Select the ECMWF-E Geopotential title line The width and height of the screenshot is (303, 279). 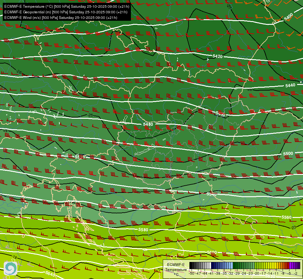pyautogui.click(x=66, y=12)
